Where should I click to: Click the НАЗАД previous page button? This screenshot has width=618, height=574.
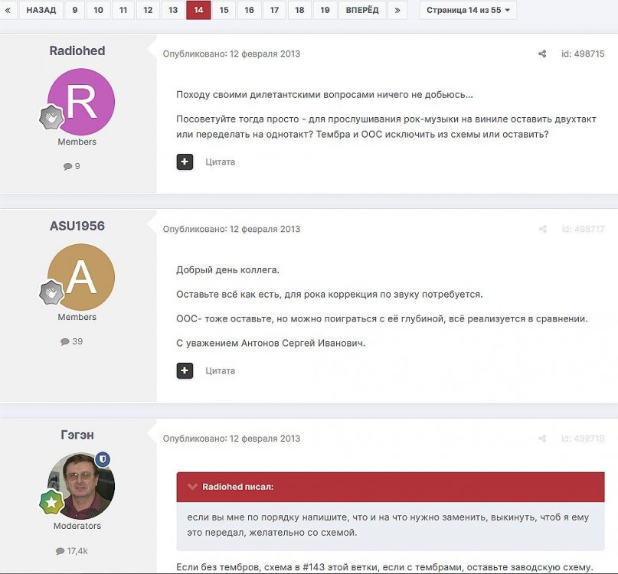coord(41,10)
